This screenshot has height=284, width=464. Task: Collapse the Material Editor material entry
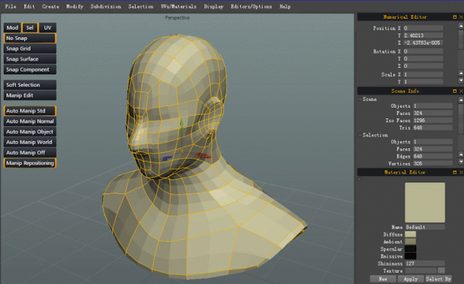[x=360, y=179]
